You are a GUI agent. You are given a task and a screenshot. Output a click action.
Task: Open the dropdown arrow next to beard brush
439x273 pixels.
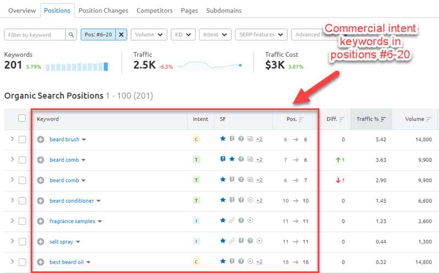pyautogui.click(x=84, y=140)
